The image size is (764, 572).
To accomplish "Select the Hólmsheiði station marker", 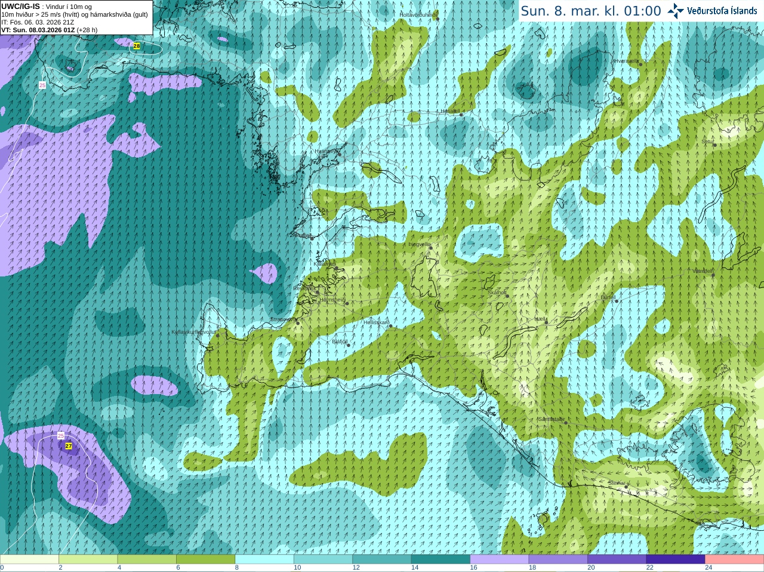I will coord(346,303).
